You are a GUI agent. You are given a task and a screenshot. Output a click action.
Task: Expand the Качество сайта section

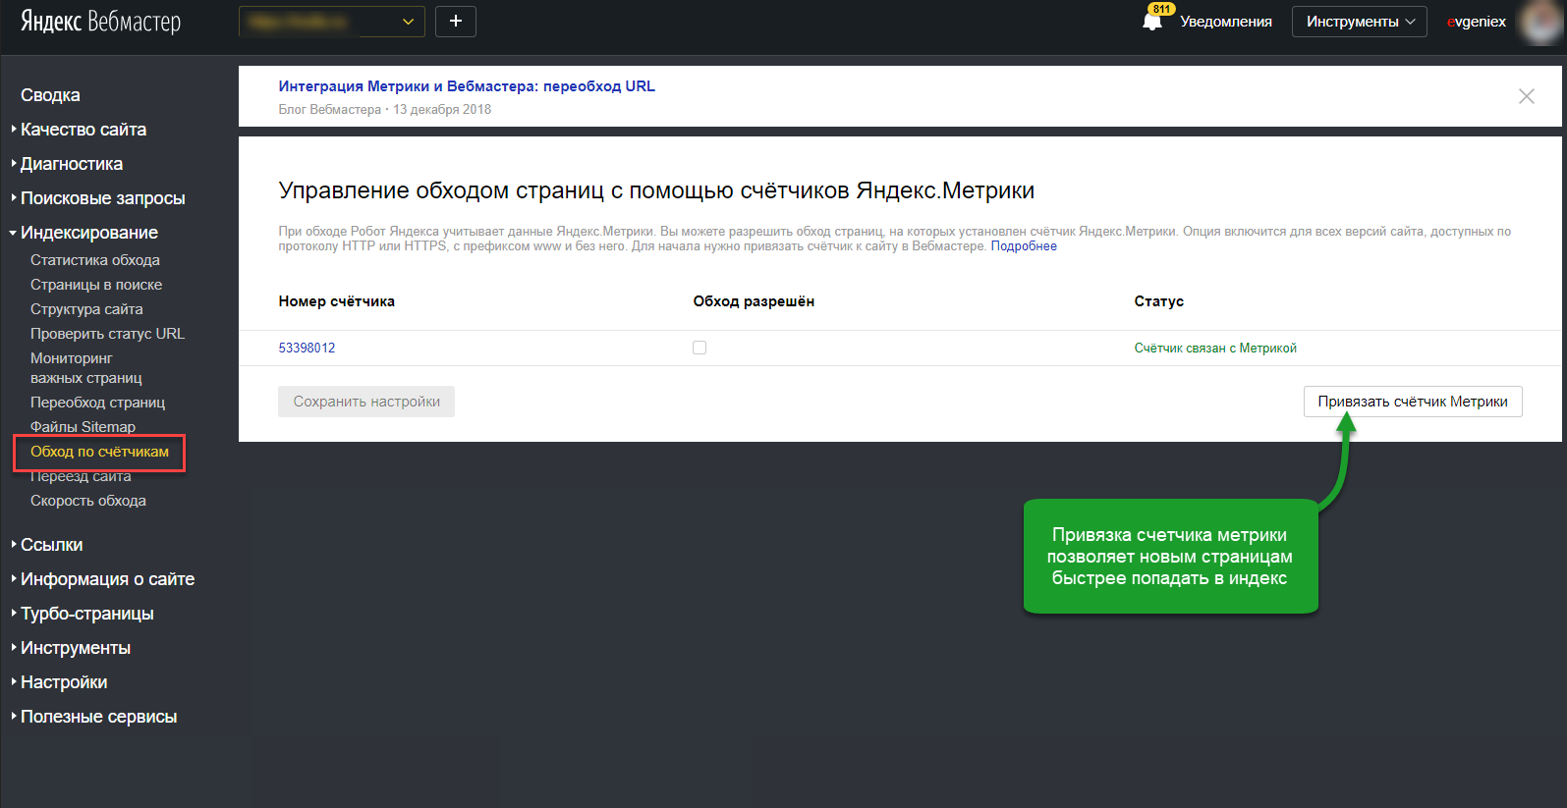coord(84,130)
